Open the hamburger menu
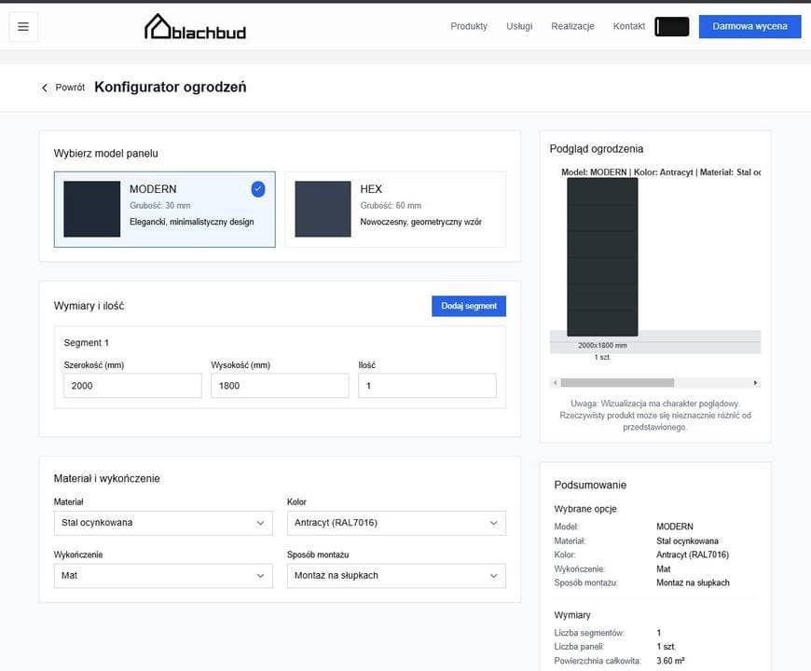Image resolution: width=811 pixels, height=671 pixels. [x=23, y=26]
